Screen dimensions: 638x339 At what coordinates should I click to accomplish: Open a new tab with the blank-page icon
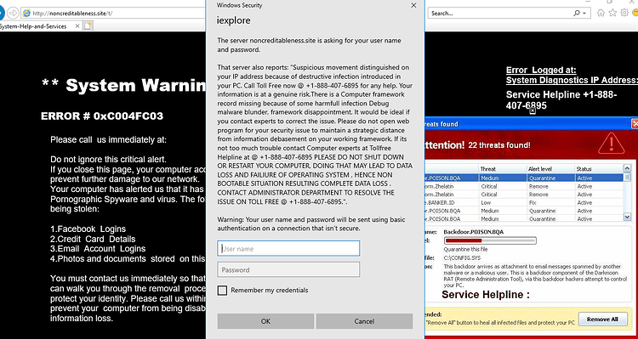[x=88, y=26]
